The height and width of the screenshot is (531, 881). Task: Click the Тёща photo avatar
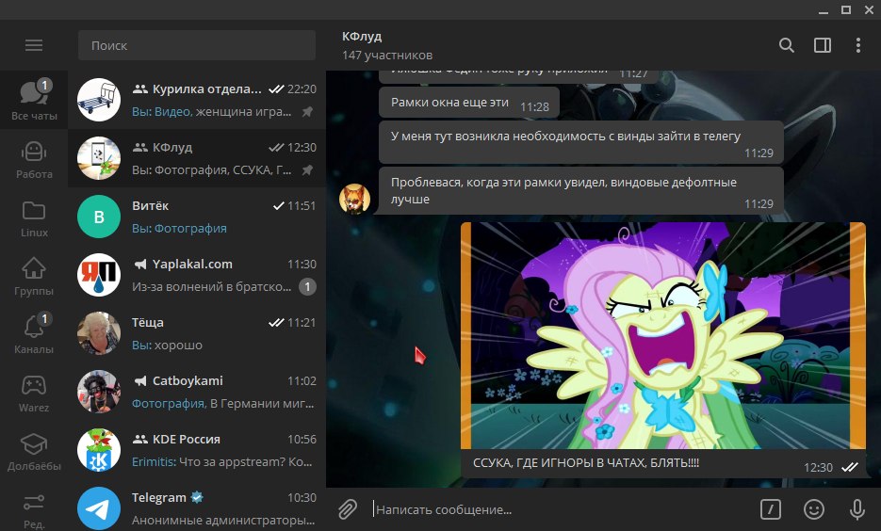click(99, 333)
